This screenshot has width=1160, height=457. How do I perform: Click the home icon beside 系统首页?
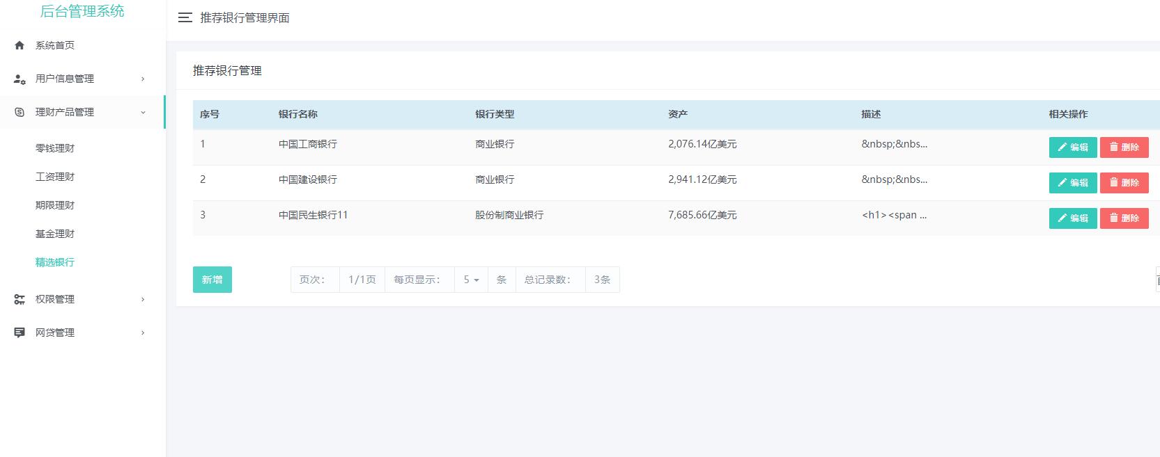click(20, 45)
